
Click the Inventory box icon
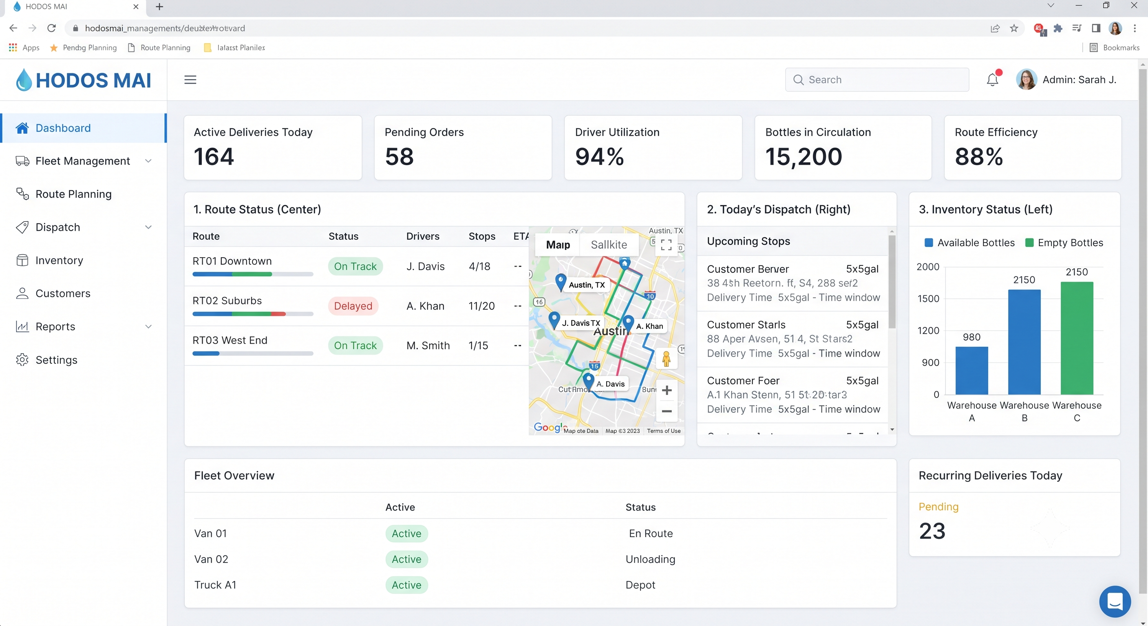coord(22,260)
